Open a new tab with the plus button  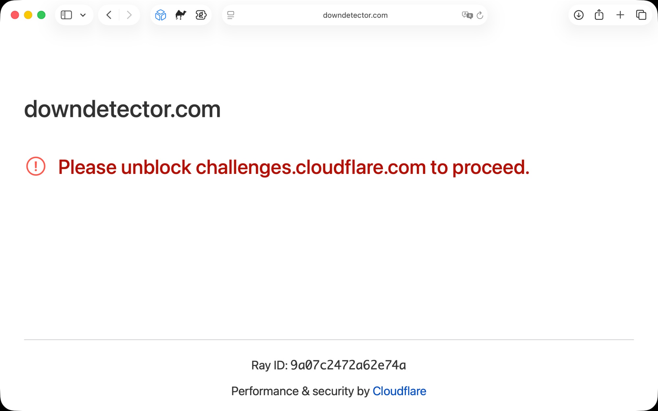[x=620, y=15]
